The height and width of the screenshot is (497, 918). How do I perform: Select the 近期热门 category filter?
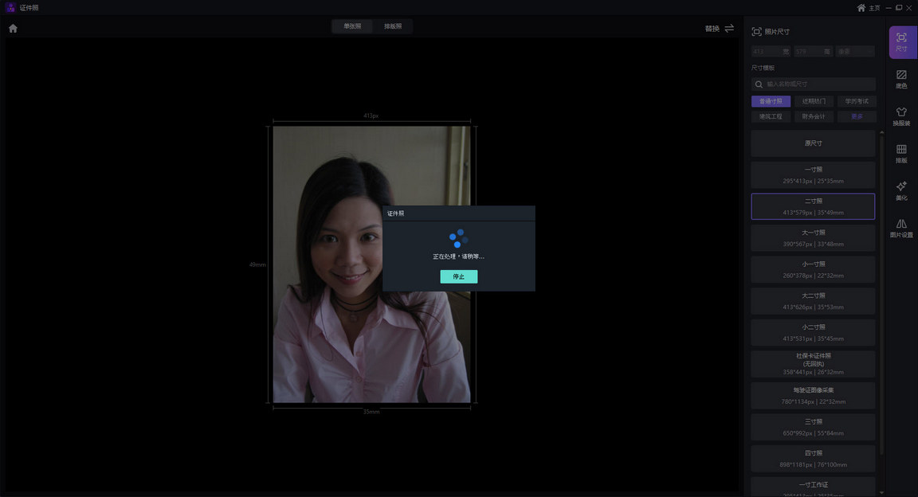[814, 101]
